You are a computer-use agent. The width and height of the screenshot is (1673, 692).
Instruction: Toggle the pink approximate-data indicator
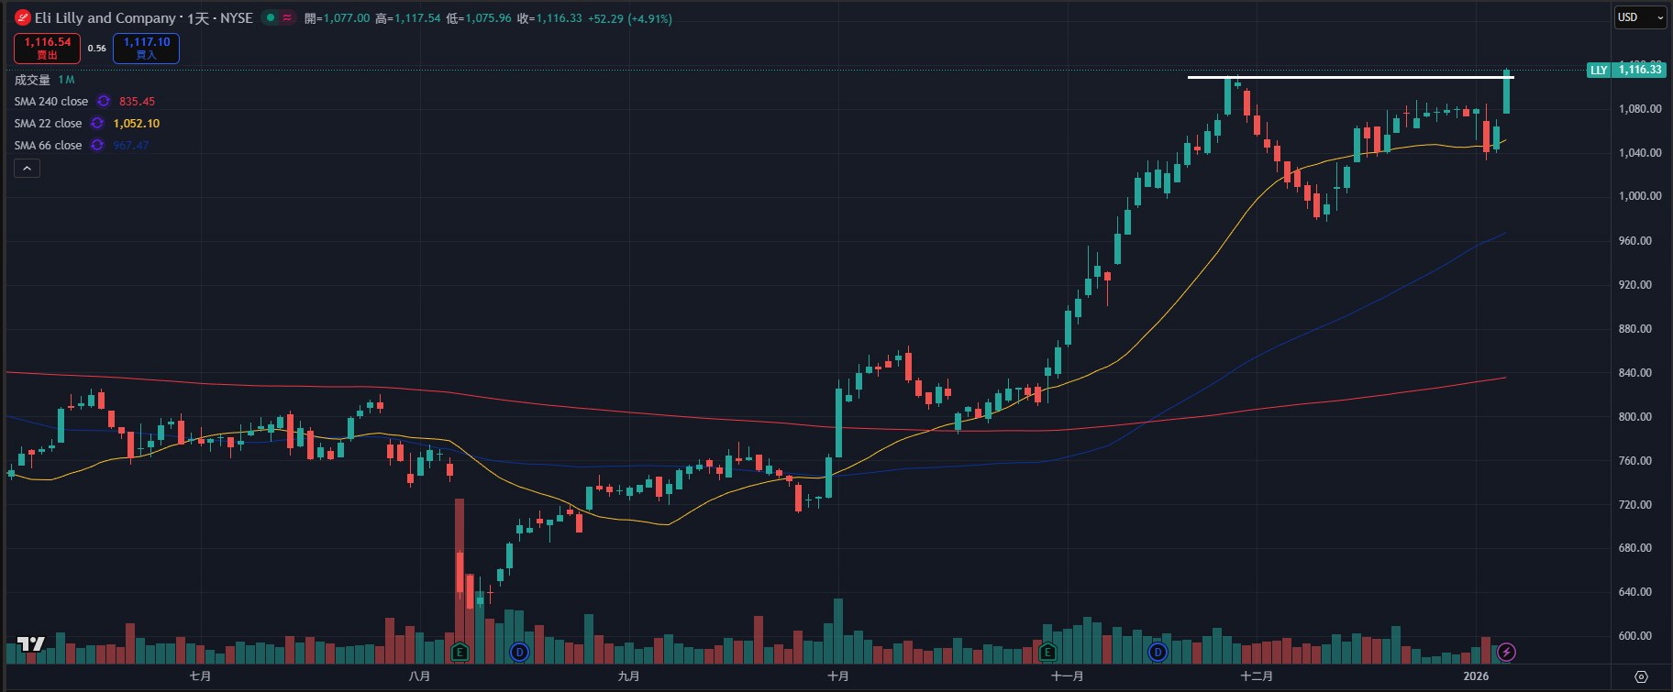(x=288, y=17)
